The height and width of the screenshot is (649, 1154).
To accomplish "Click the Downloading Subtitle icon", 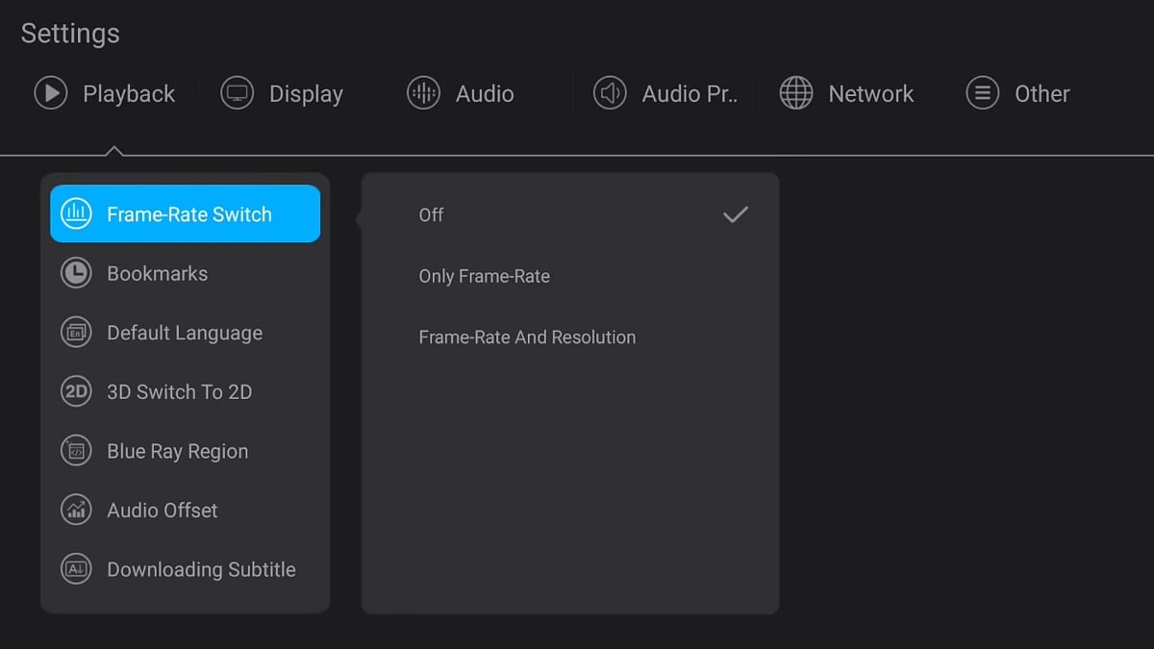I will tap(76, 569).
